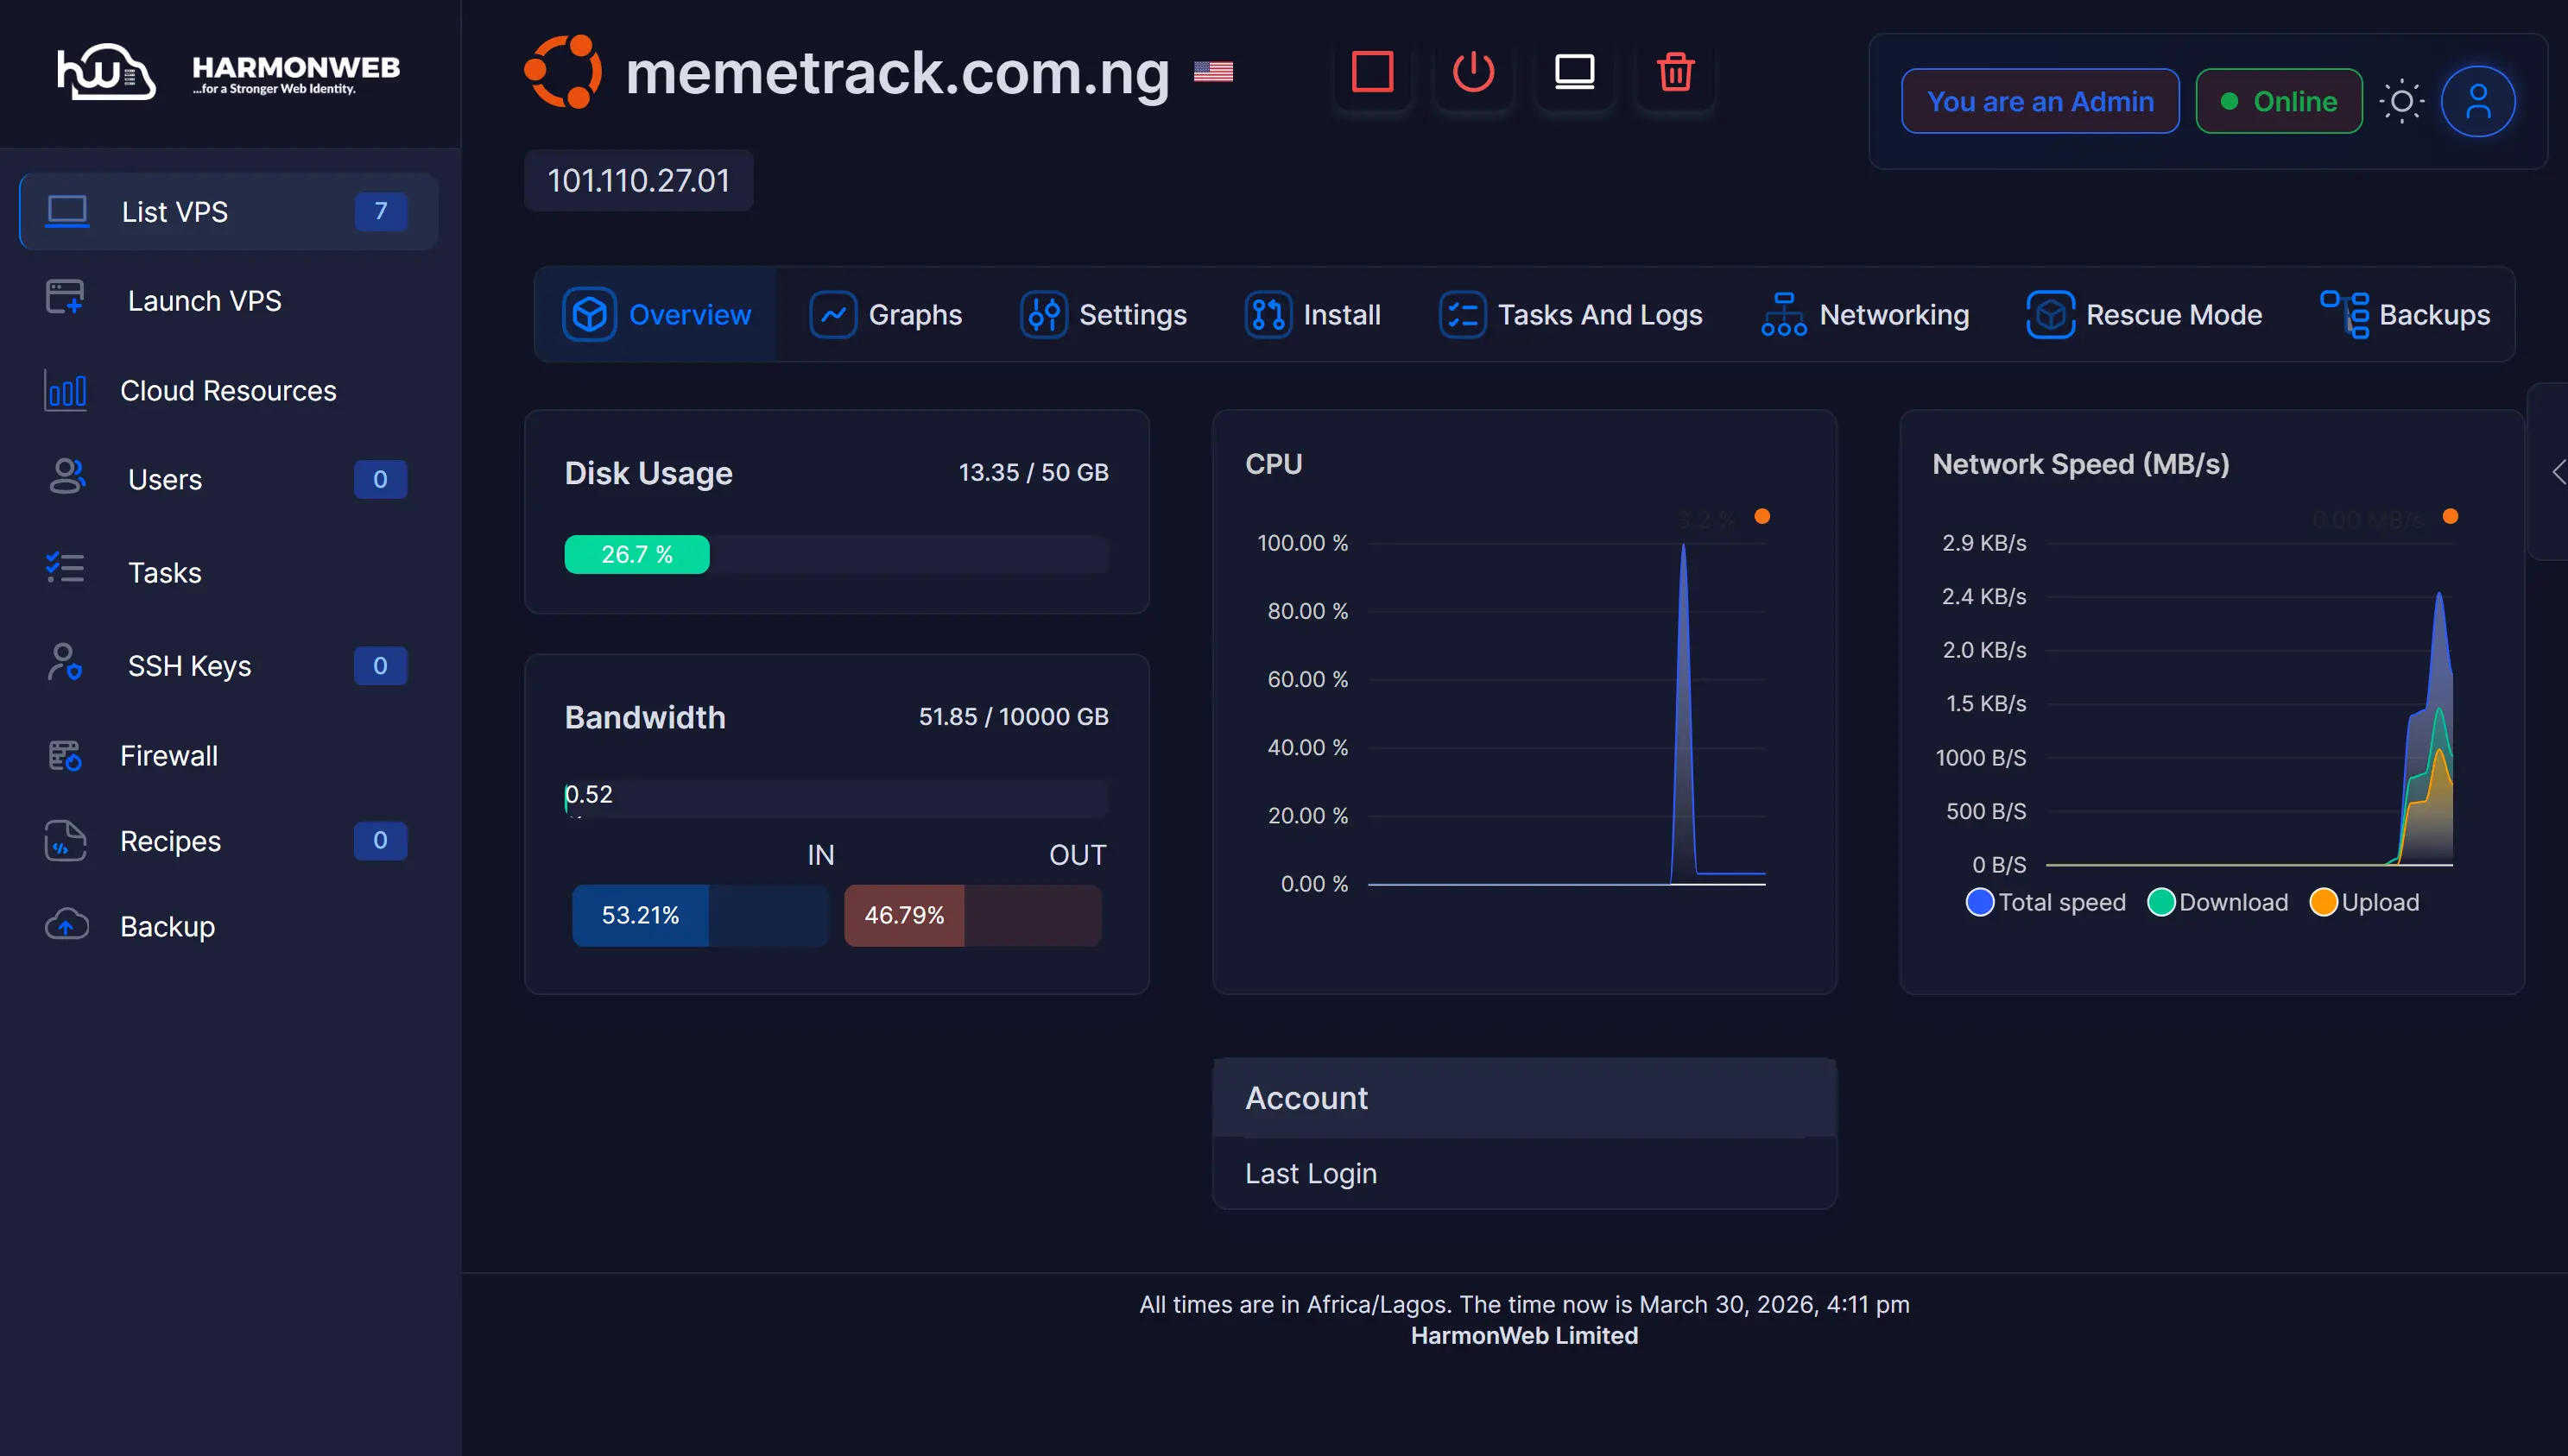Screen dimensions: 2568x1456
Task: Click the Ubuntu OS logo icon
Action: click(x=563, y=72)
